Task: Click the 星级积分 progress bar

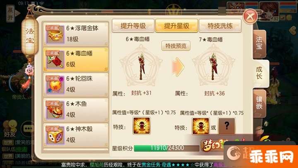Action: click(167, 148)
